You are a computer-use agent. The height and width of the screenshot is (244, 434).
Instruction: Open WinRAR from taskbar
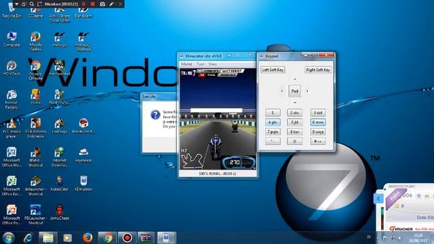click(x=146, y=238)
